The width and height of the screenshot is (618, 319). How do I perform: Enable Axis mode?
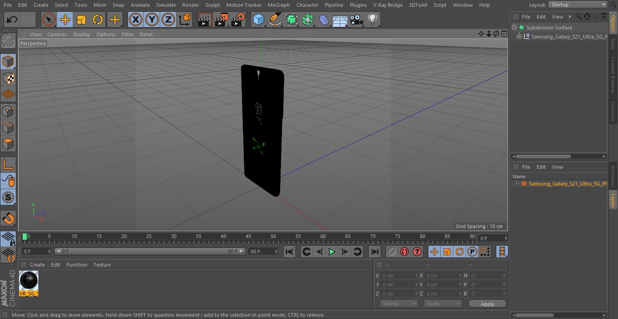(8, 164)
